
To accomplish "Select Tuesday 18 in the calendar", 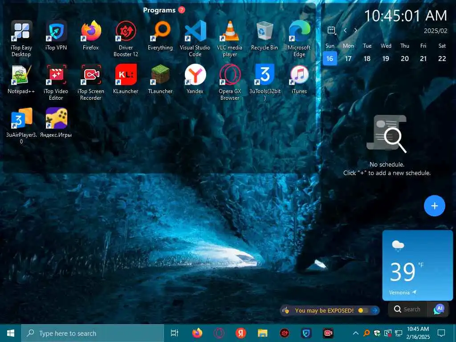I will [367, 58].
